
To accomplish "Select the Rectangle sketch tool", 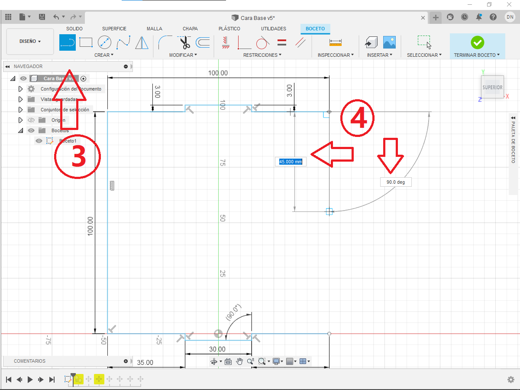I will [86, 42].
